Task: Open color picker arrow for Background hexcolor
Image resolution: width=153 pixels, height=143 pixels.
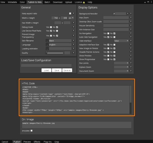Action: (x=128, y=13)
